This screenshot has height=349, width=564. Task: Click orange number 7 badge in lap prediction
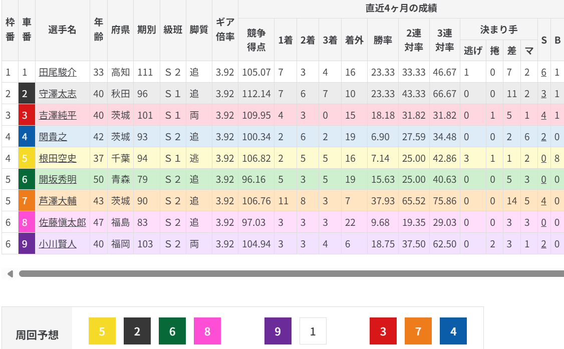(418, 331)
